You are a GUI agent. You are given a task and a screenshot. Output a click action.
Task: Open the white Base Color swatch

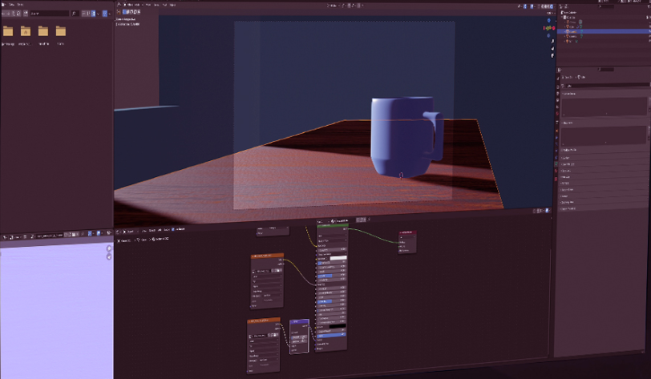(338, 258)
